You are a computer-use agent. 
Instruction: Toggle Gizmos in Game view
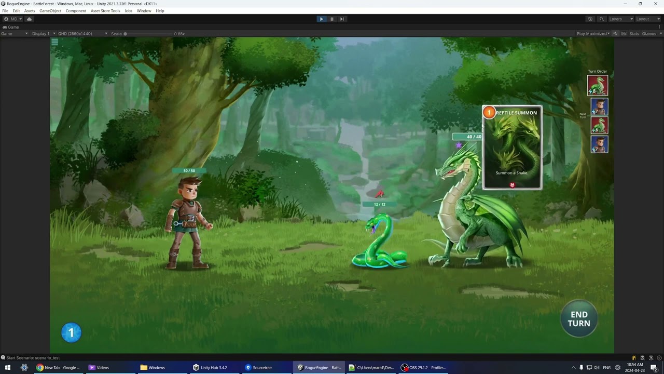[x=648, y=34]
